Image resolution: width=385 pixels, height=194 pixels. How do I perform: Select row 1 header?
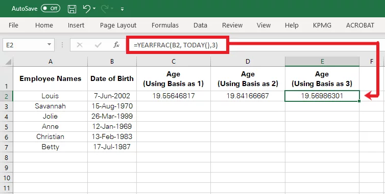pos(7,78)
